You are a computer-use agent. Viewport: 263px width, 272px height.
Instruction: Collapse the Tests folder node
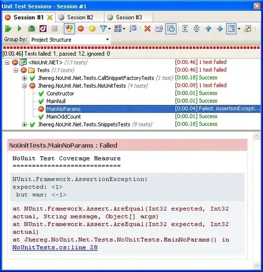pos(16,70)
